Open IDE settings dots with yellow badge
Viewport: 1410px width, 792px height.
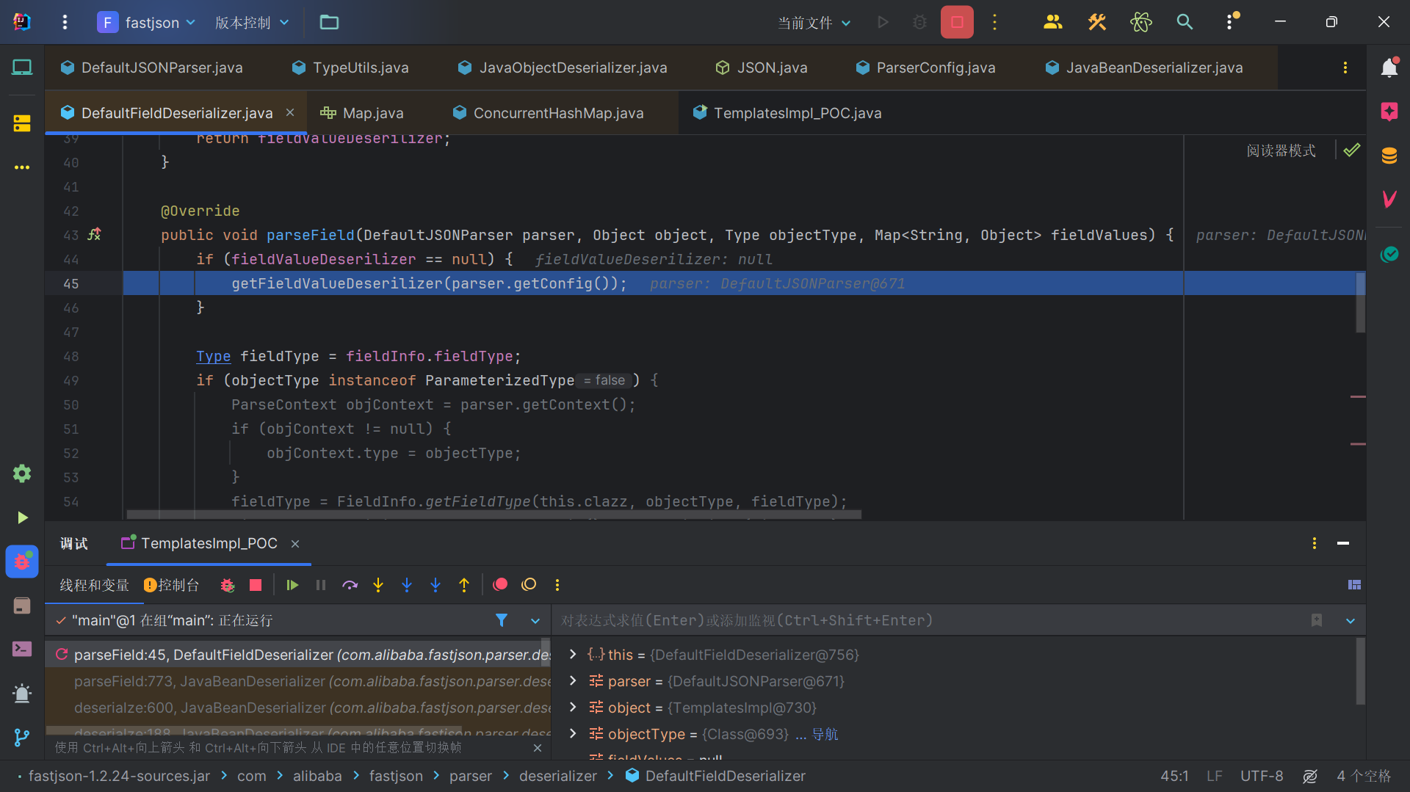click(x=1231, y=21)
